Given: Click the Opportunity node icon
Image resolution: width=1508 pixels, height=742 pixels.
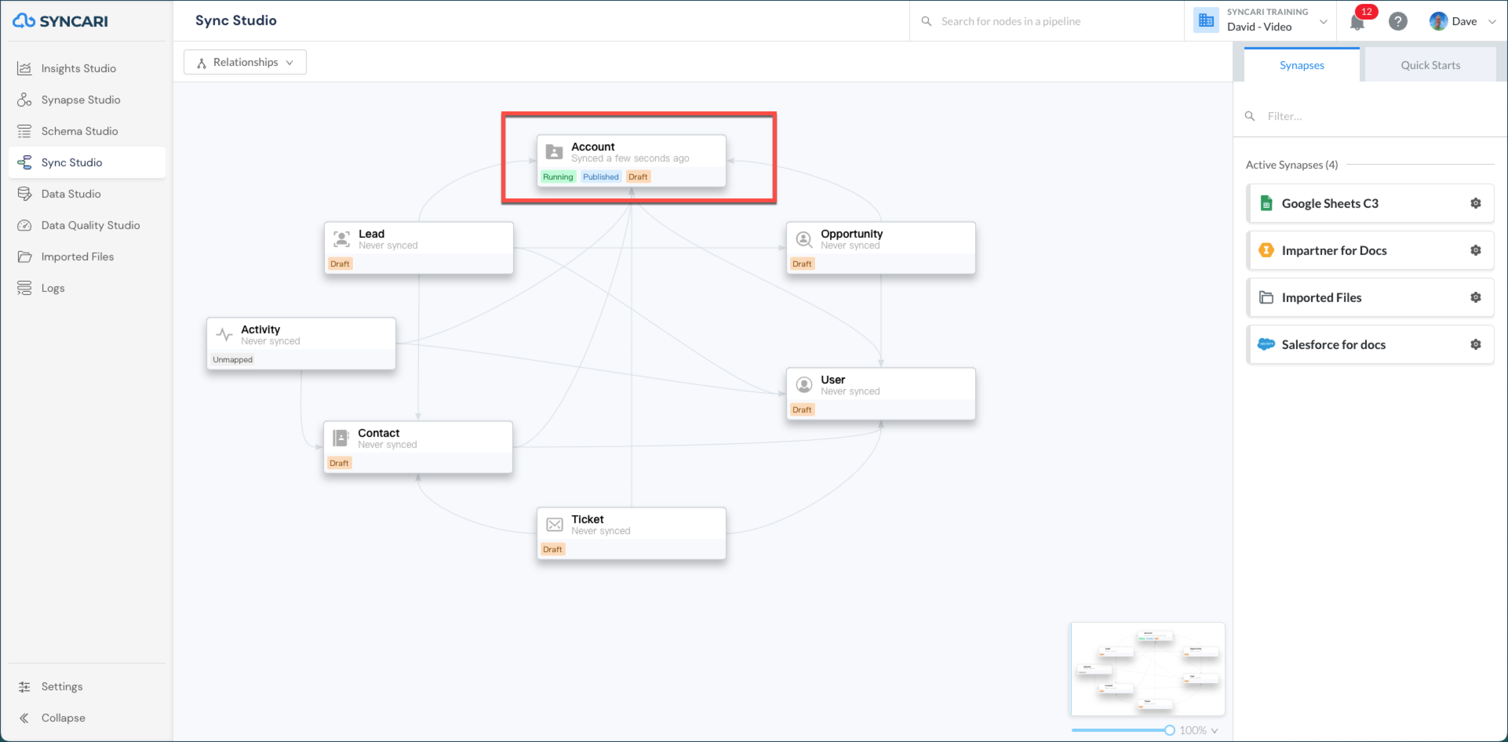Looking at the screenshot, I should tap(804, 239).
